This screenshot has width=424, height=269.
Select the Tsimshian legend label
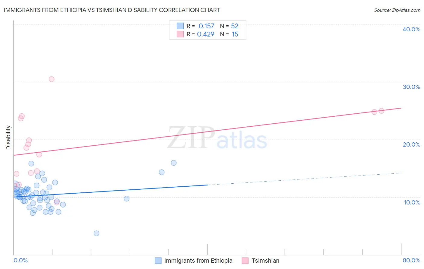pos(265,261)
